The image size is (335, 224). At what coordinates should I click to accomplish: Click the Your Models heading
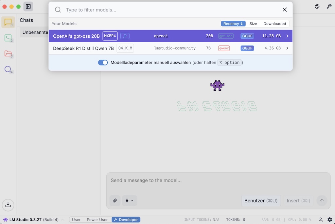point(64,24)
